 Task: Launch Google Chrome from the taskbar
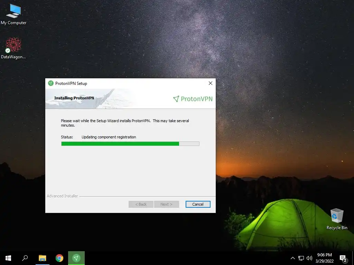59,258
